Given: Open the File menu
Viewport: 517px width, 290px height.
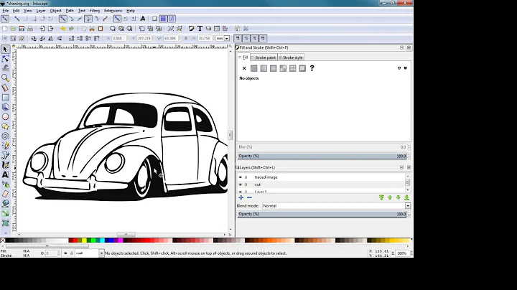Looking at the screenshot, I should [6, 11].
